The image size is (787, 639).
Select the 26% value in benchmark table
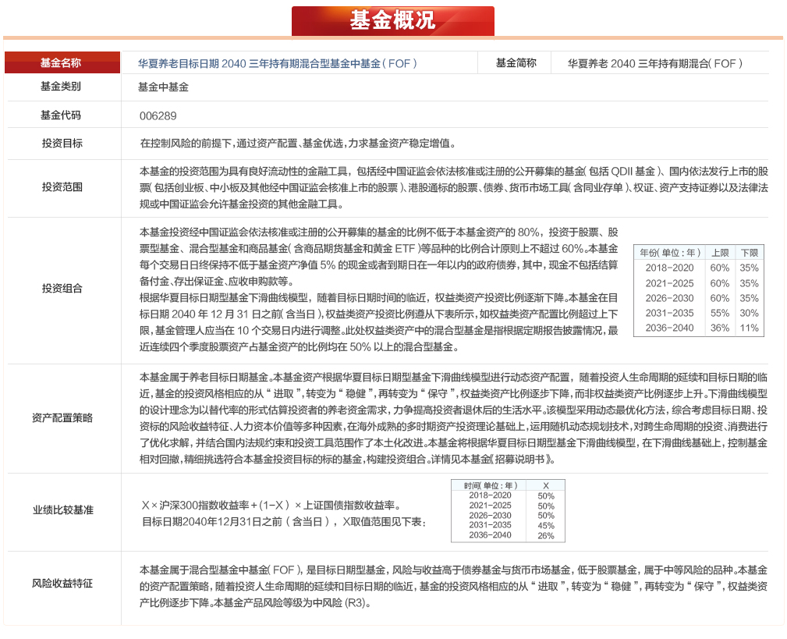click(545, 535)
